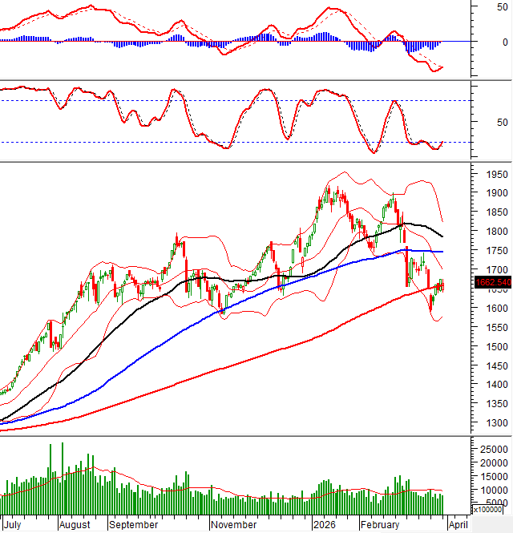Click the September month marker

pyautogui.click(x=133, y=525)
